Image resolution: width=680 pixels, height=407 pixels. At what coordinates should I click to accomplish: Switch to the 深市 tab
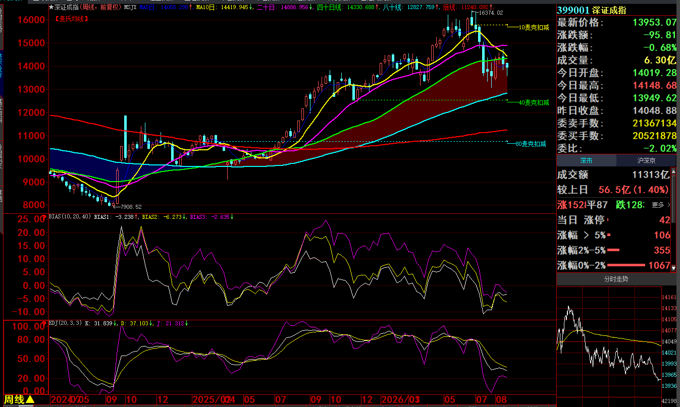point(586,161)
